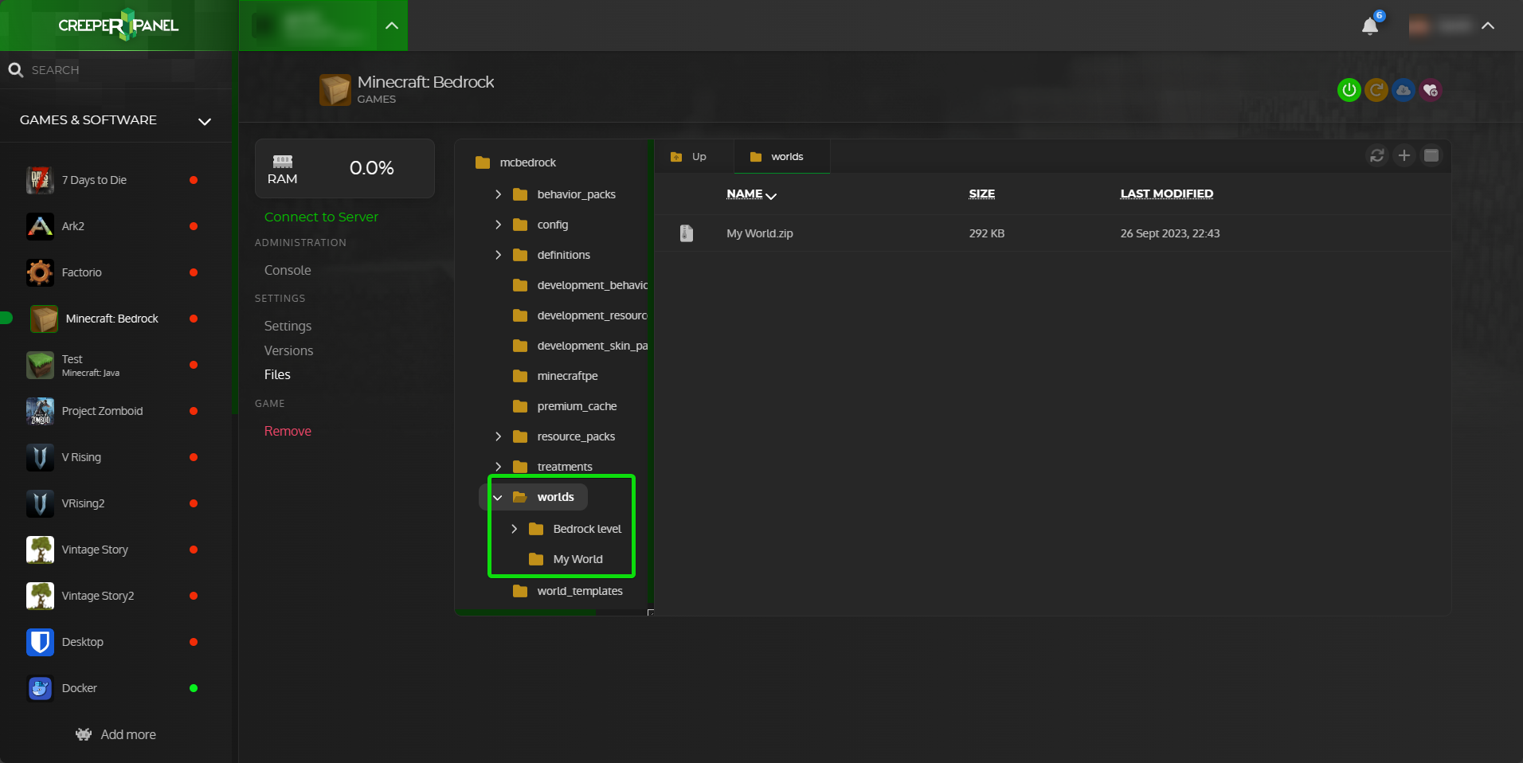Screen dimensions: 1523x763
Task: Click the CreeperPanel logo
Action: coord(119,25)
